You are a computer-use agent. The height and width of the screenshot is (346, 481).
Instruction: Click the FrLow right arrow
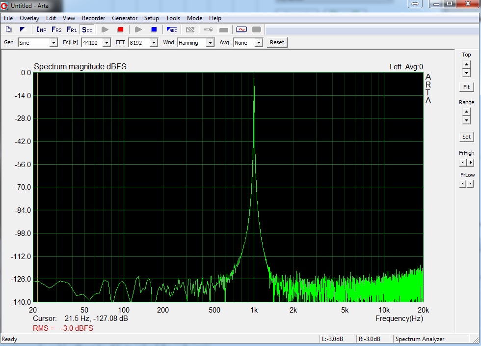pos(470,184)
